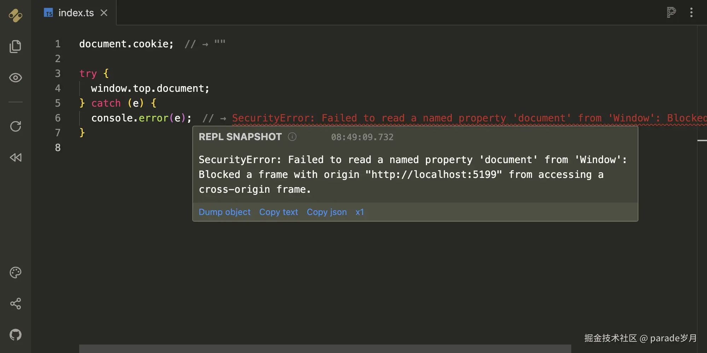Viewport: 707px width, 353px height.
Task: Select the snippets/files panel icon
Action: [15, 46]
